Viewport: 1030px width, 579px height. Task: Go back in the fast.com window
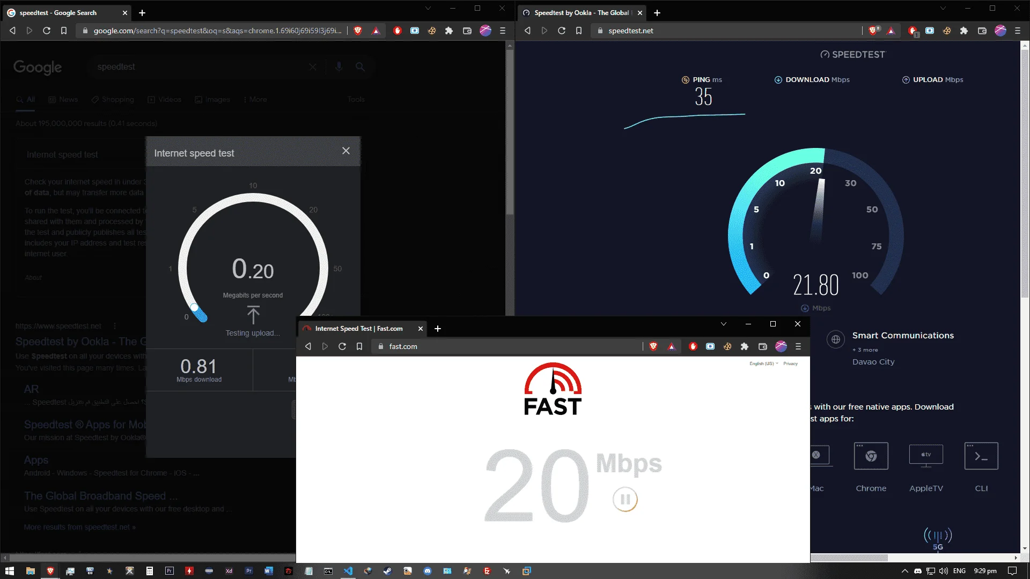308,346
